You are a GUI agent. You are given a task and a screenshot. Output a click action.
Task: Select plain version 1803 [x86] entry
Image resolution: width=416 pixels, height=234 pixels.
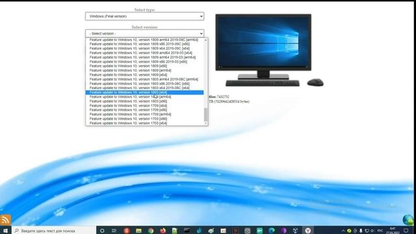coord(144,101)
